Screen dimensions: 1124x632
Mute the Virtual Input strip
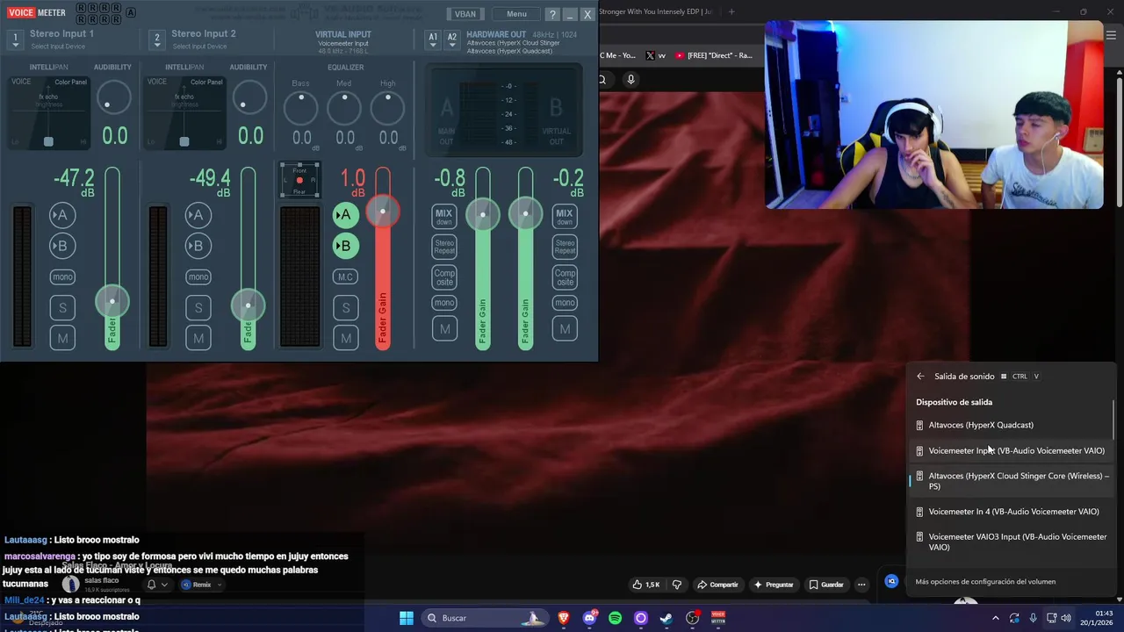[x=346, y=338]
